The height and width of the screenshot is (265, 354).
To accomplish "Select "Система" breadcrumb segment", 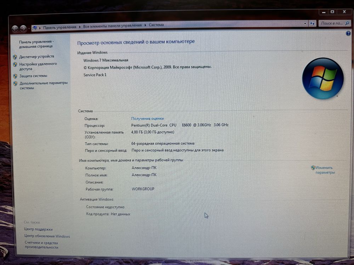I will [156, 25].
